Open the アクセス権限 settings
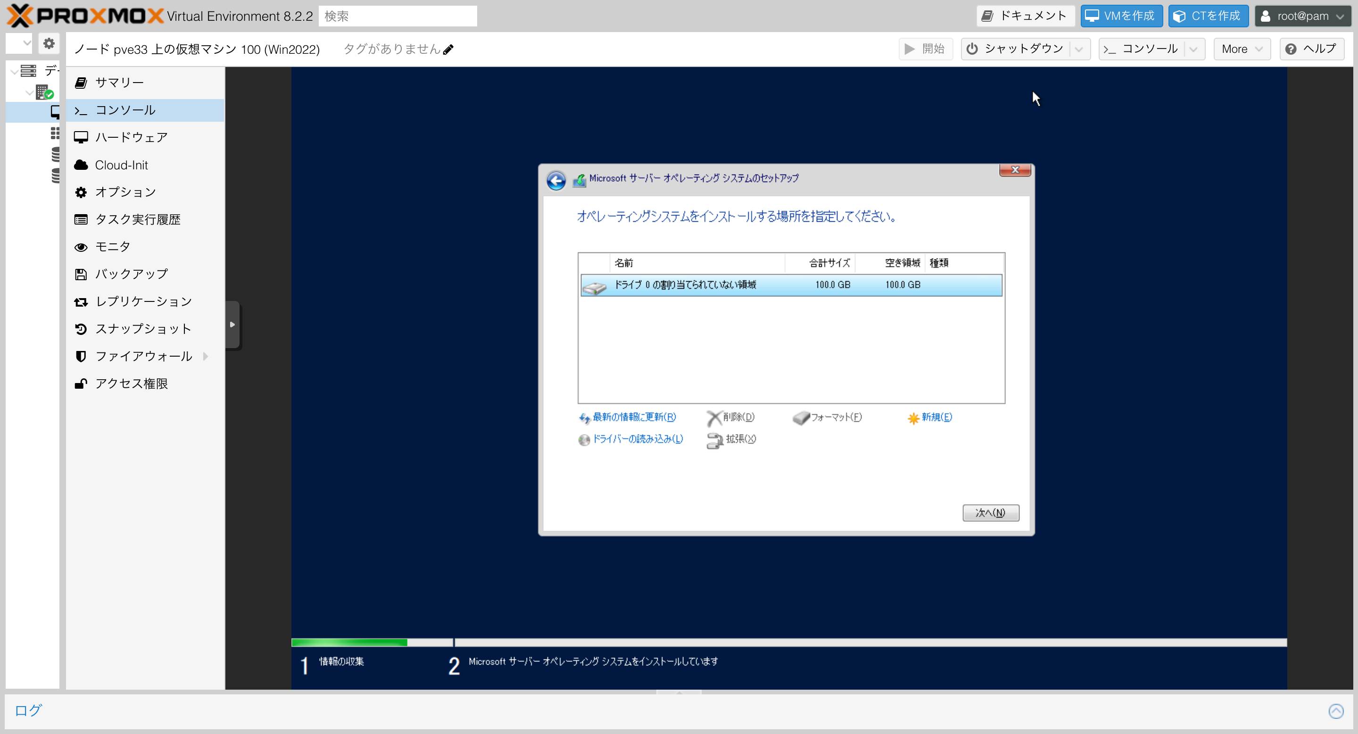 click(131, 384)
